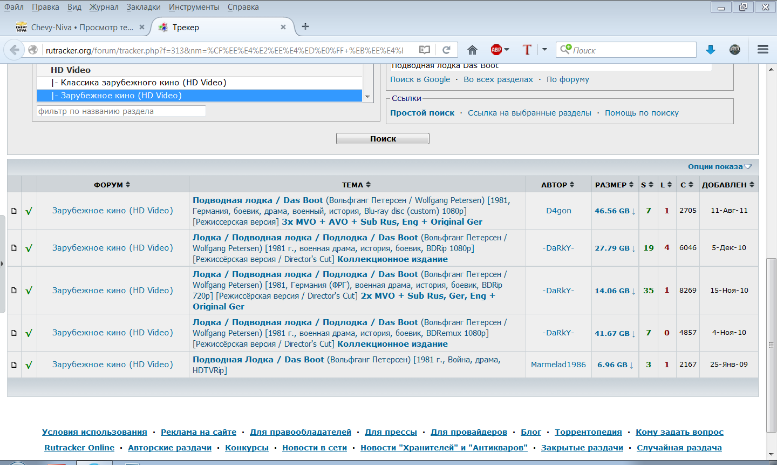
Task: Click the round dark extension icon
Action: coord(735,50)
